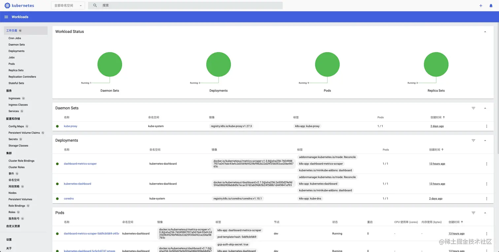Go to Secrets in sidebar
499x252 pixels.
(x=13, y=139)
